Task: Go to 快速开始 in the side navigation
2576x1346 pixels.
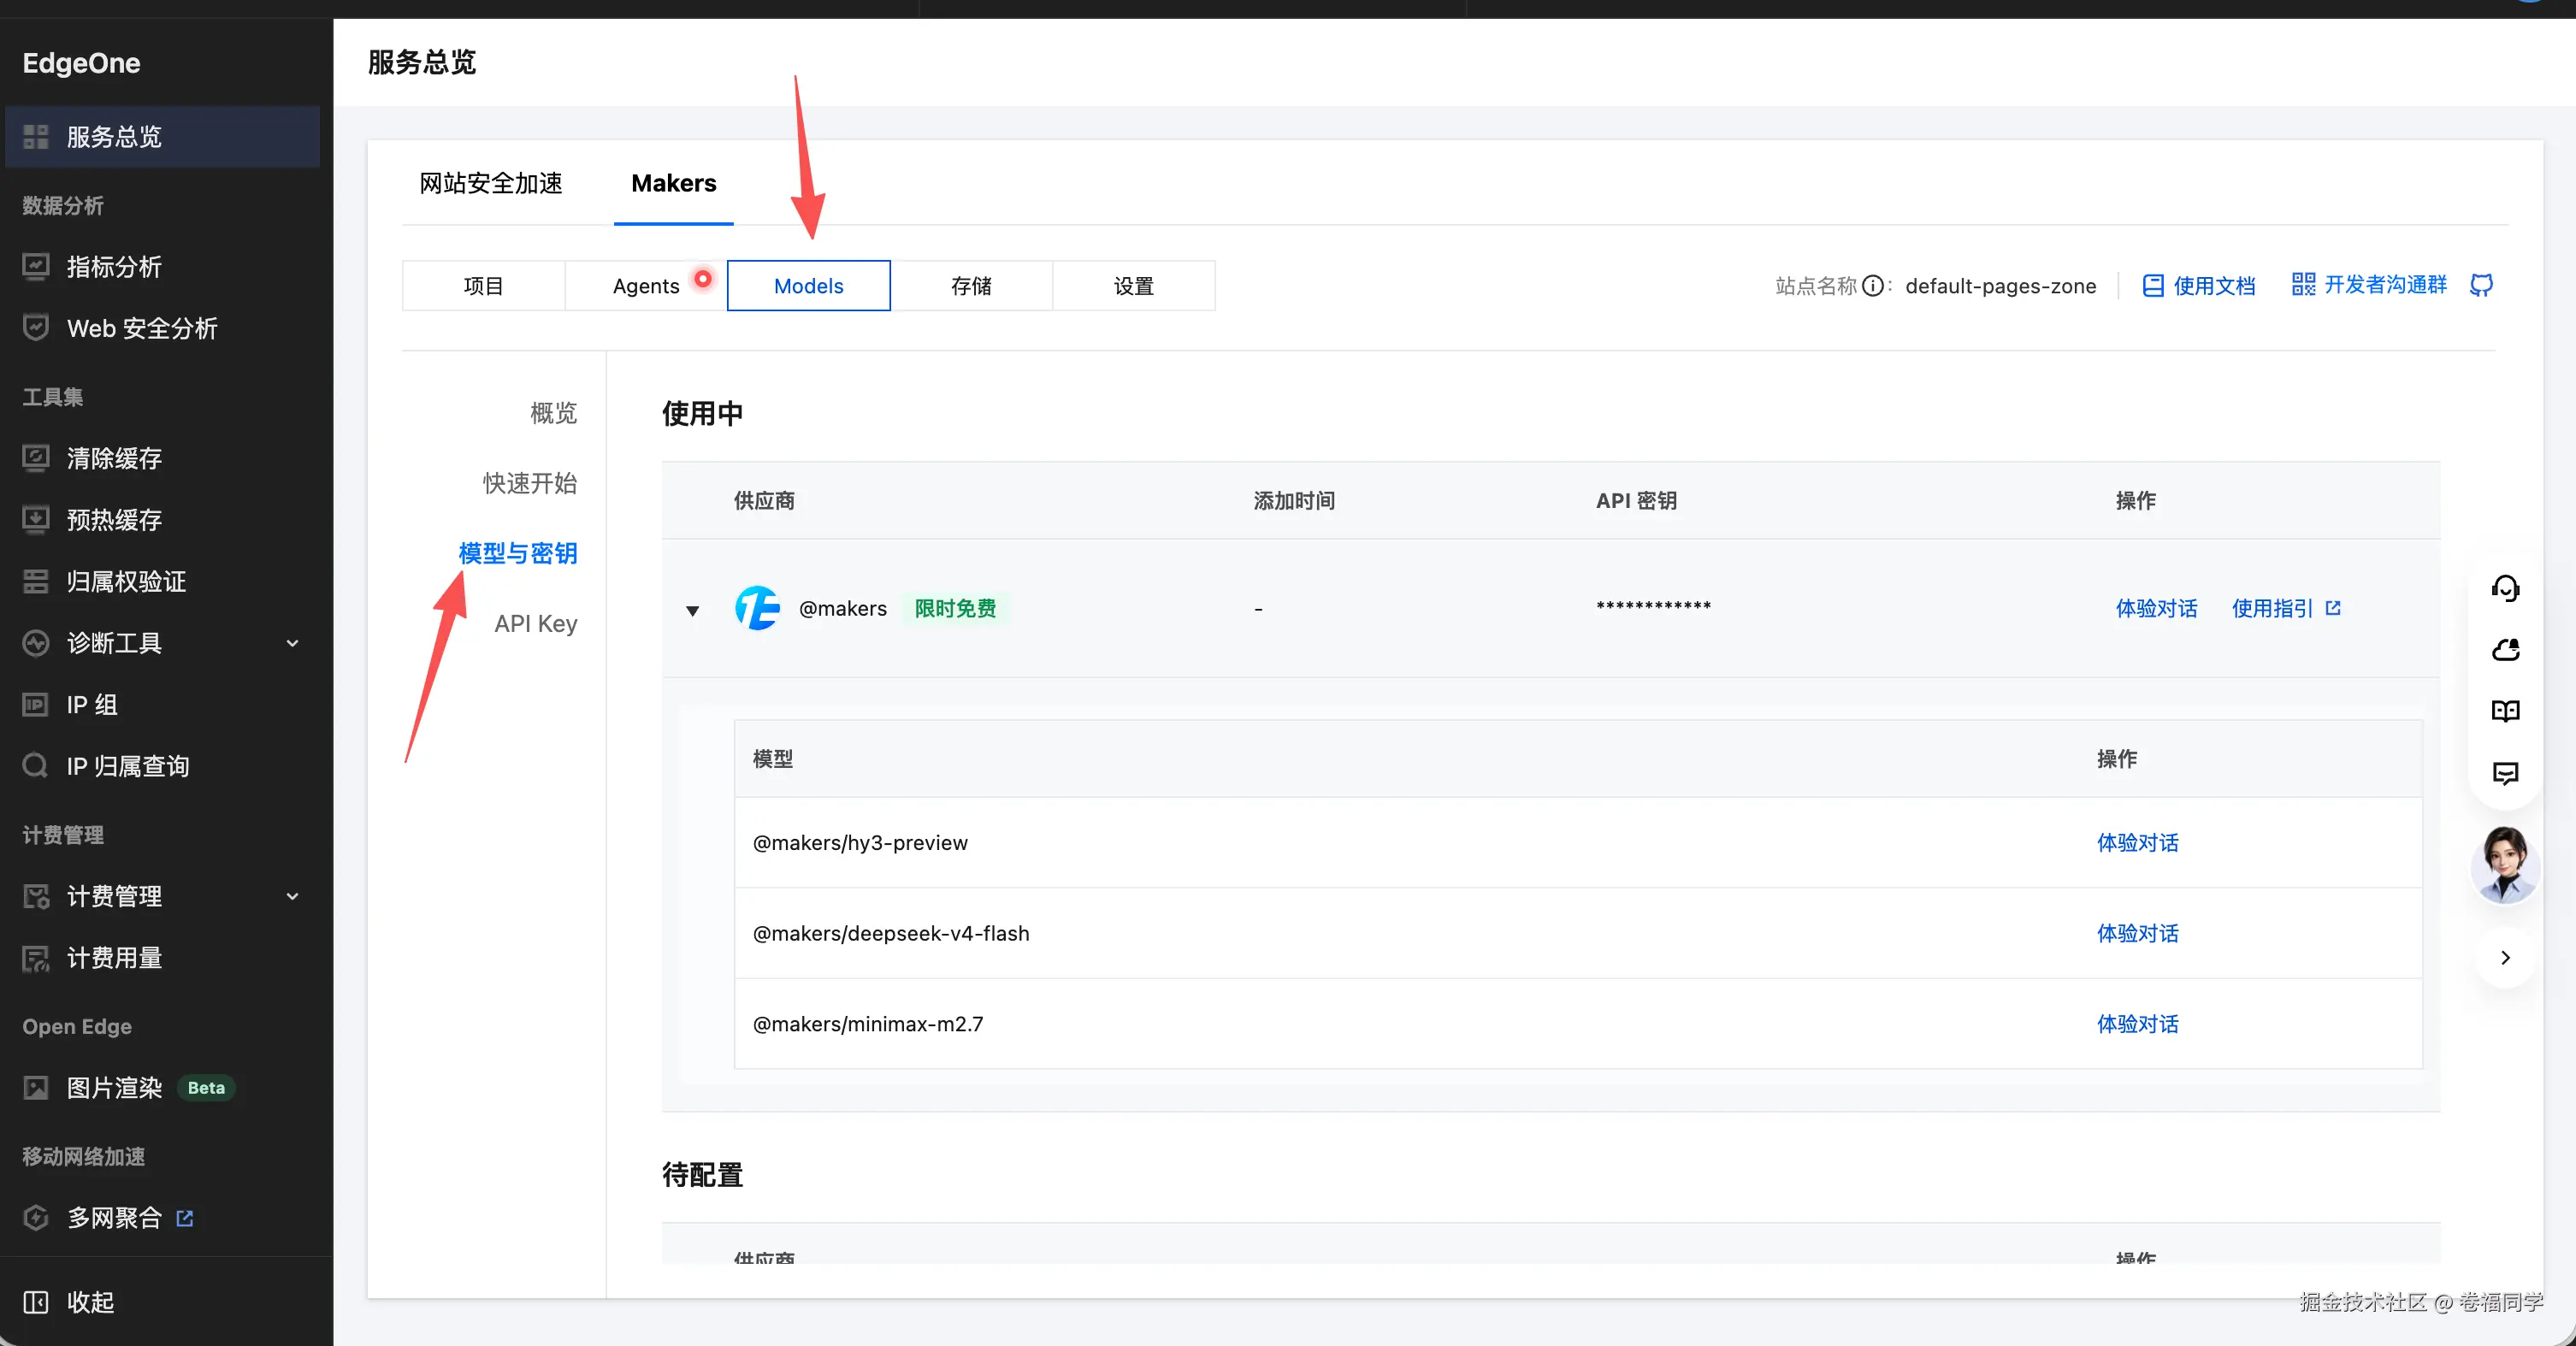Action: pos(530,483)
